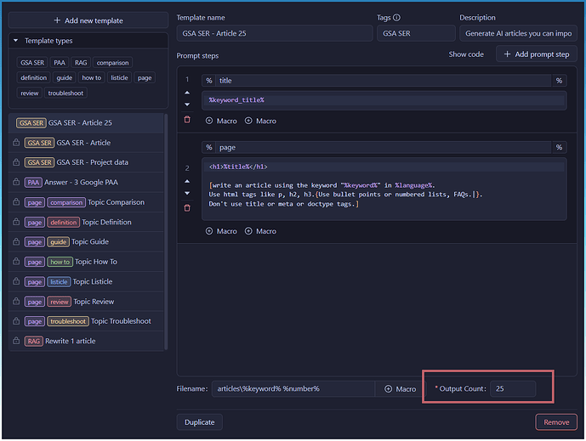Click Show code above prompt steps

pos(466,54)
